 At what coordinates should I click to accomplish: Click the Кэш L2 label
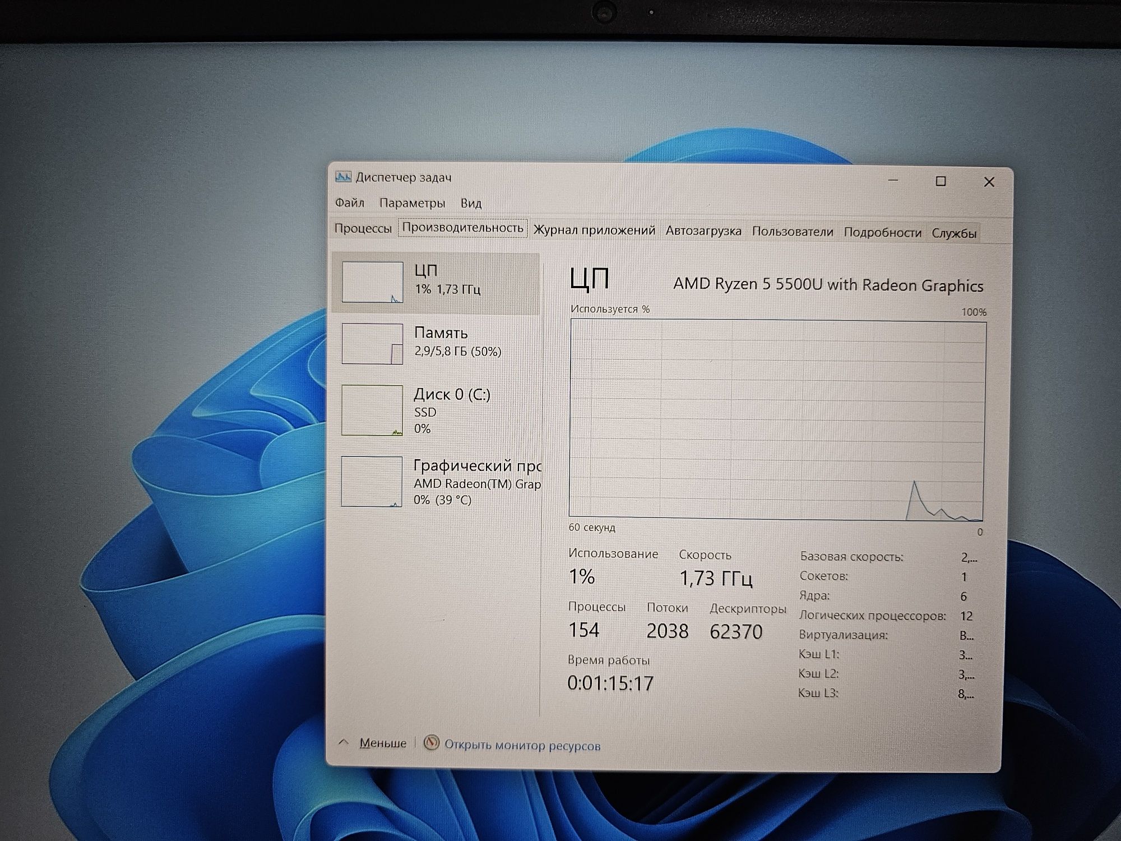click(818, 673)
